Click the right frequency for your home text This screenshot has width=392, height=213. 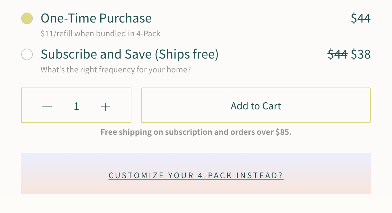[x=115, y=69]
